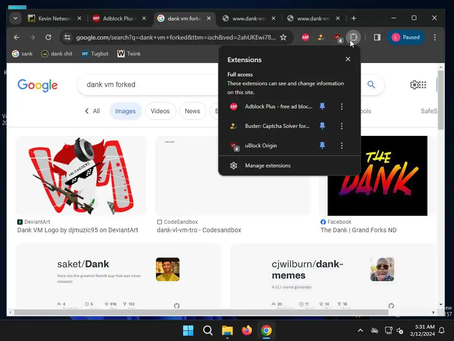Select Buster Captcha Solver in extensions list

tap(271, 126)
